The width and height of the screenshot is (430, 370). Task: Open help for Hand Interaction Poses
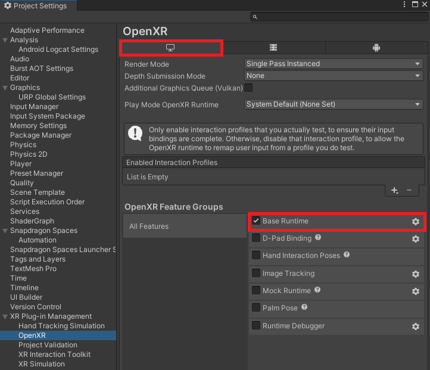347,254
